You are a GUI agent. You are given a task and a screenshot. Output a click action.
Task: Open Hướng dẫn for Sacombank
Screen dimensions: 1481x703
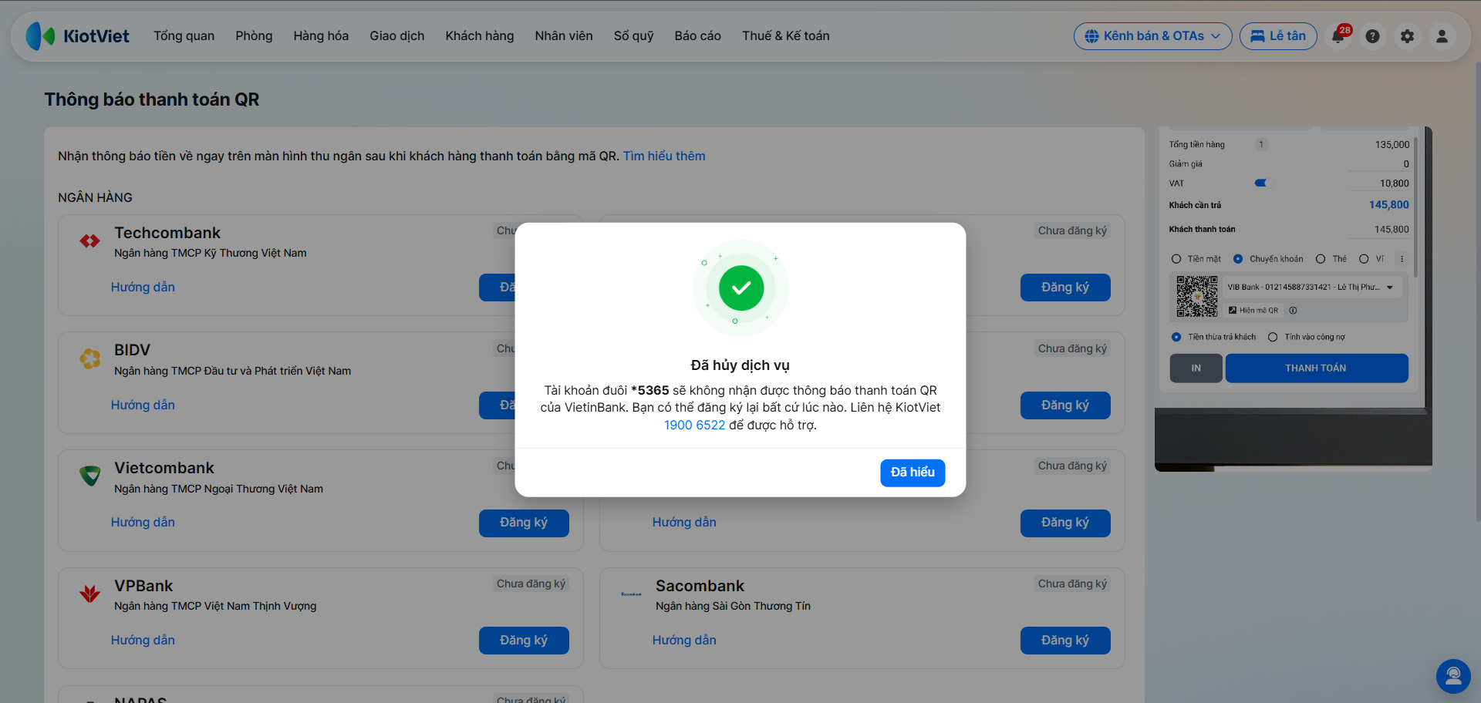pos(684,641)
